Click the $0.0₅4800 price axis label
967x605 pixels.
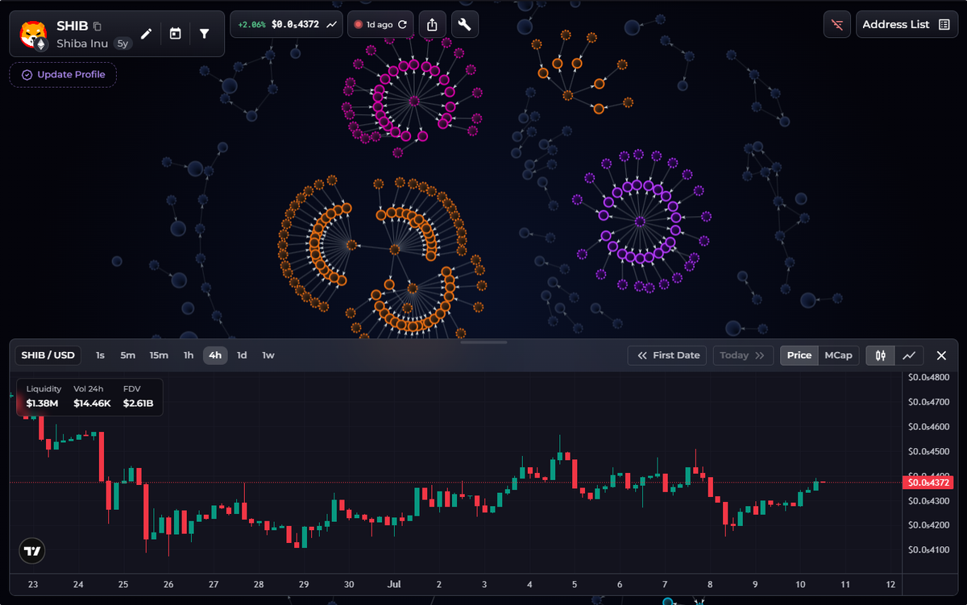(928, 377)
